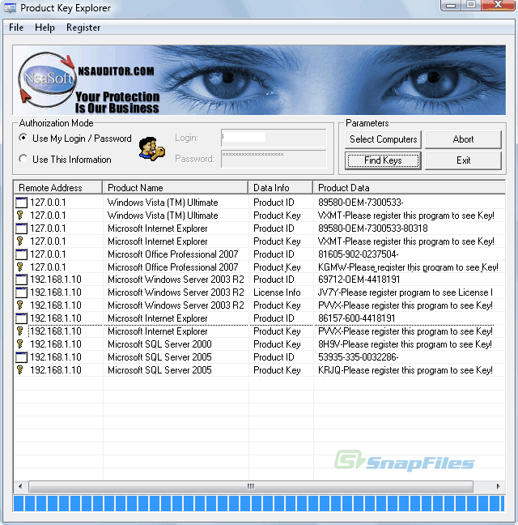Maximize the Product Key Explorer window

pos(471,6)
